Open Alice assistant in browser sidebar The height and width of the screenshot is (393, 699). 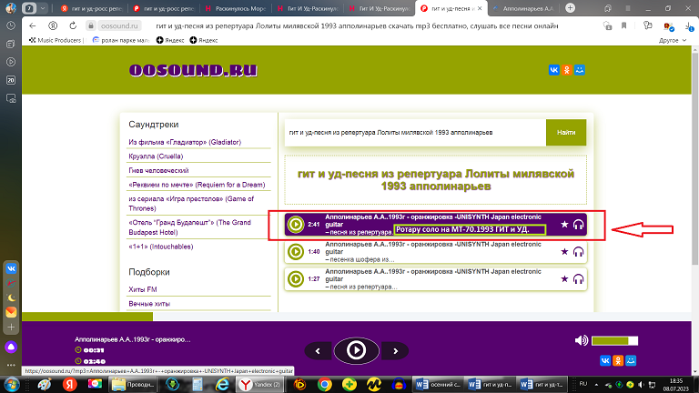click(11, 348)
